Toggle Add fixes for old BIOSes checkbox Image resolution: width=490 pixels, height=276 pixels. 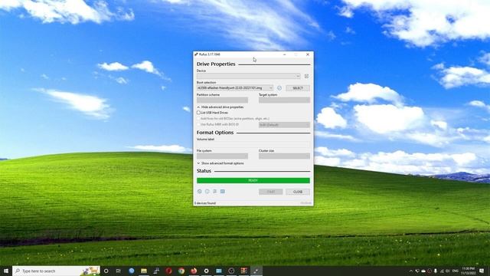click(198, 119)
